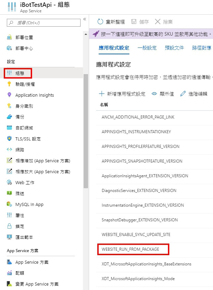Click the 推送 push notification icon

click(x=9, y=193)
